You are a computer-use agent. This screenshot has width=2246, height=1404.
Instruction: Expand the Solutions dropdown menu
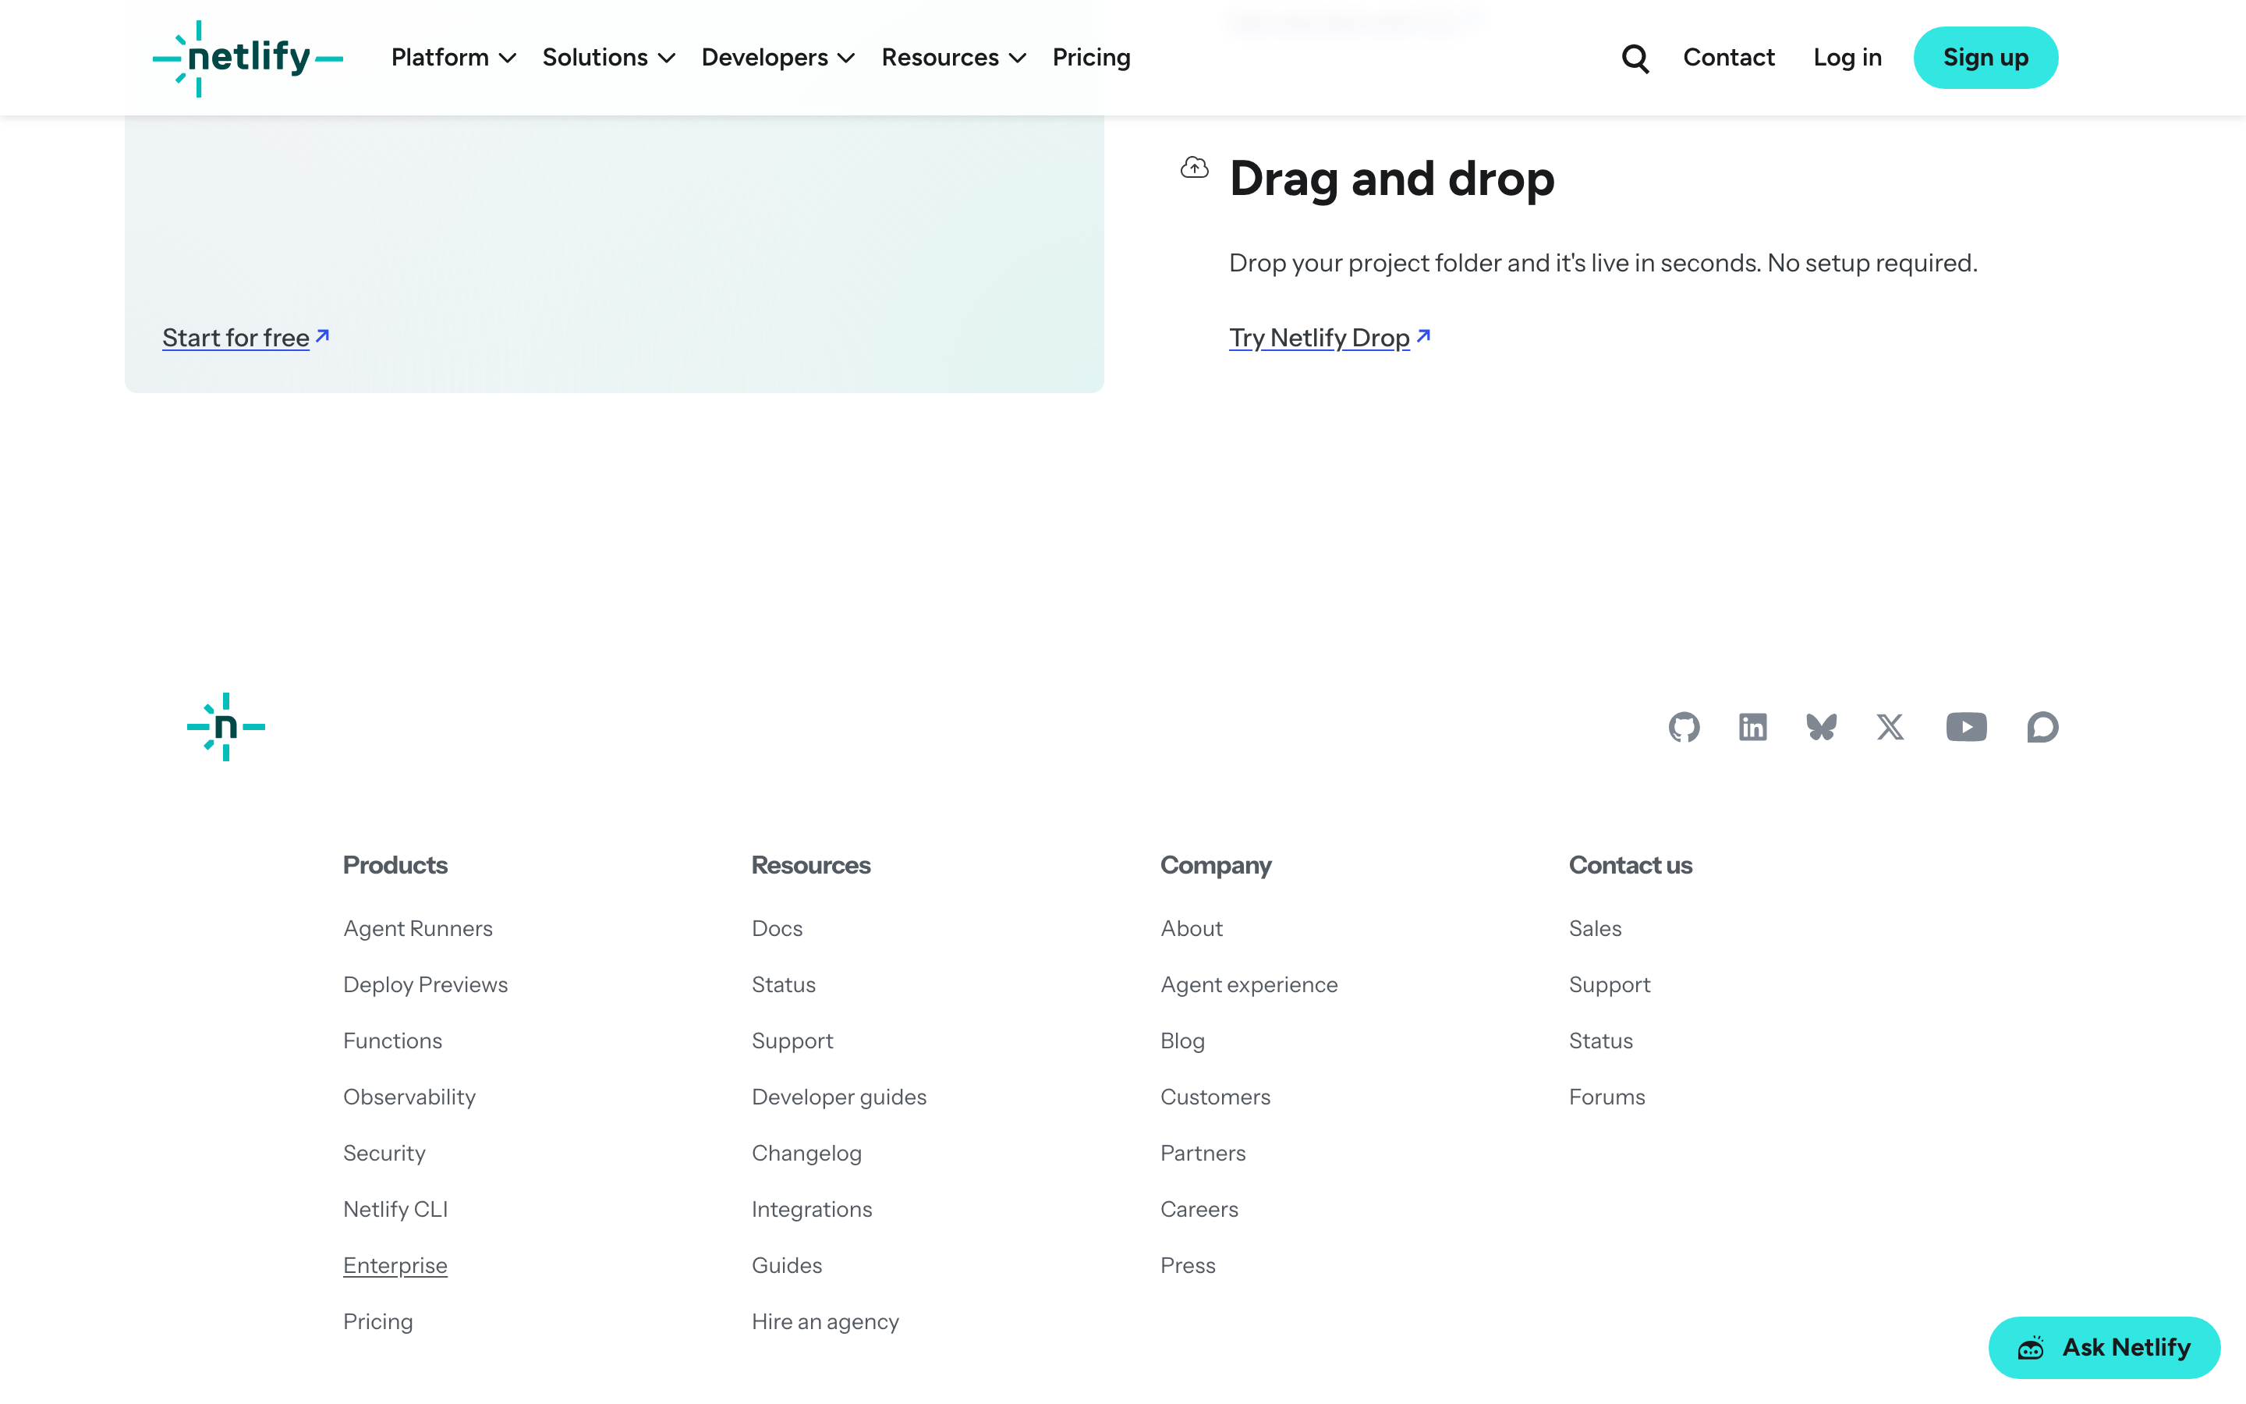(608, 58)
